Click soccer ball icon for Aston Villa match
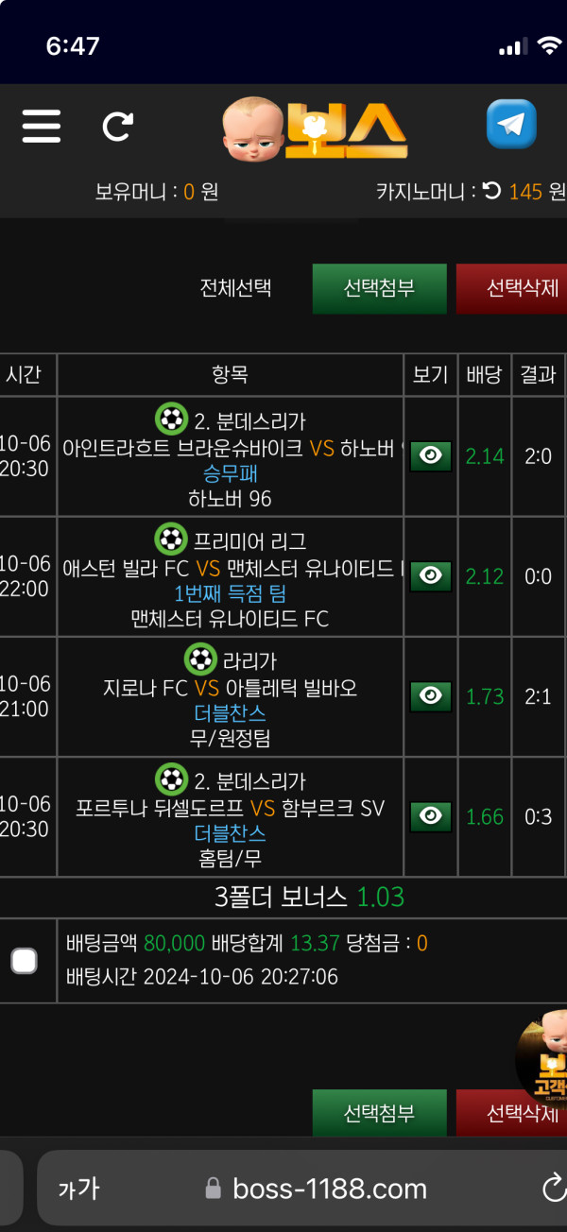 click(171, 539)
